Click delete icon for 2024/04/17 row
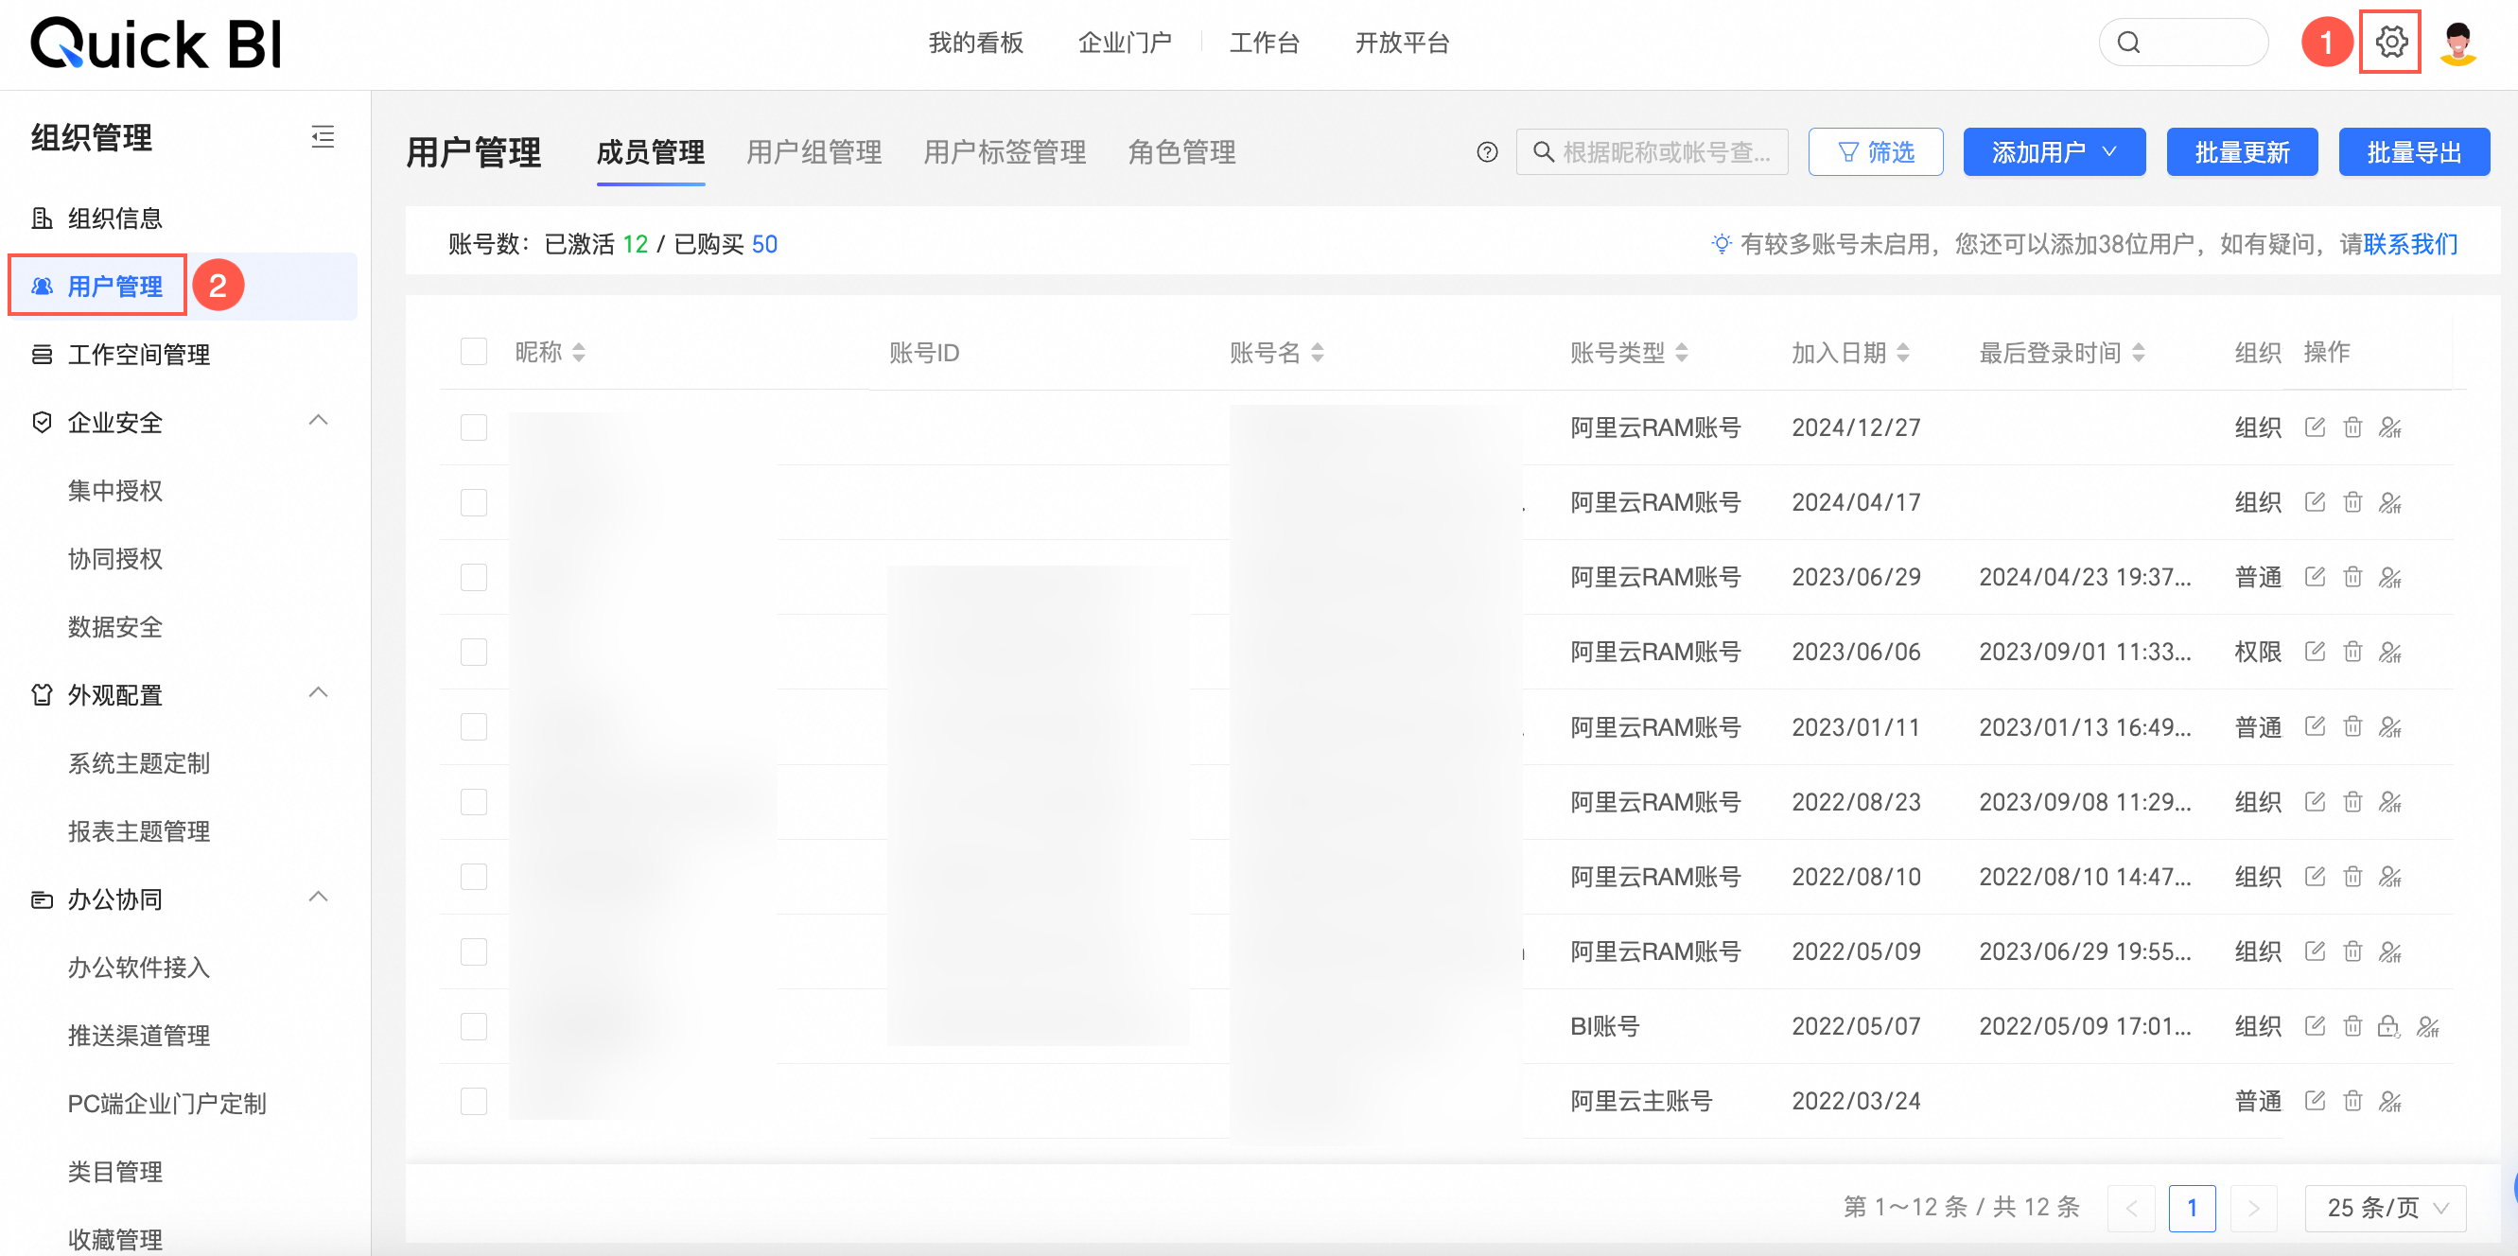Screen dimensions: 2518x1256 2352,502
